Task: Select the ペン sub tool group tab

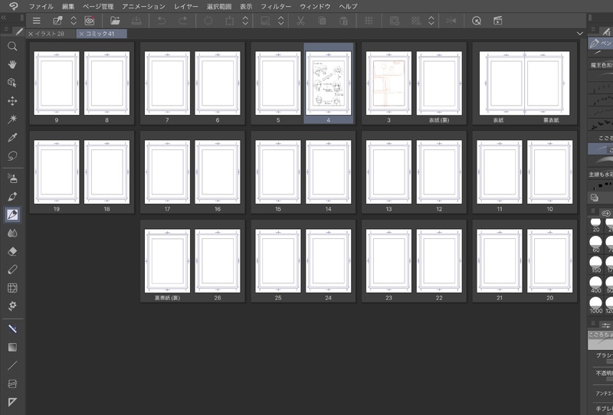Action: coord(601,43)
